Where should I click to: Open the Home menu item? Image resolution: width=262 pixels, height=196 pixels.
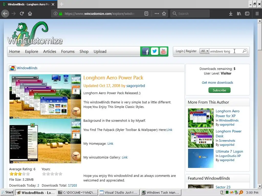[15, 52]
